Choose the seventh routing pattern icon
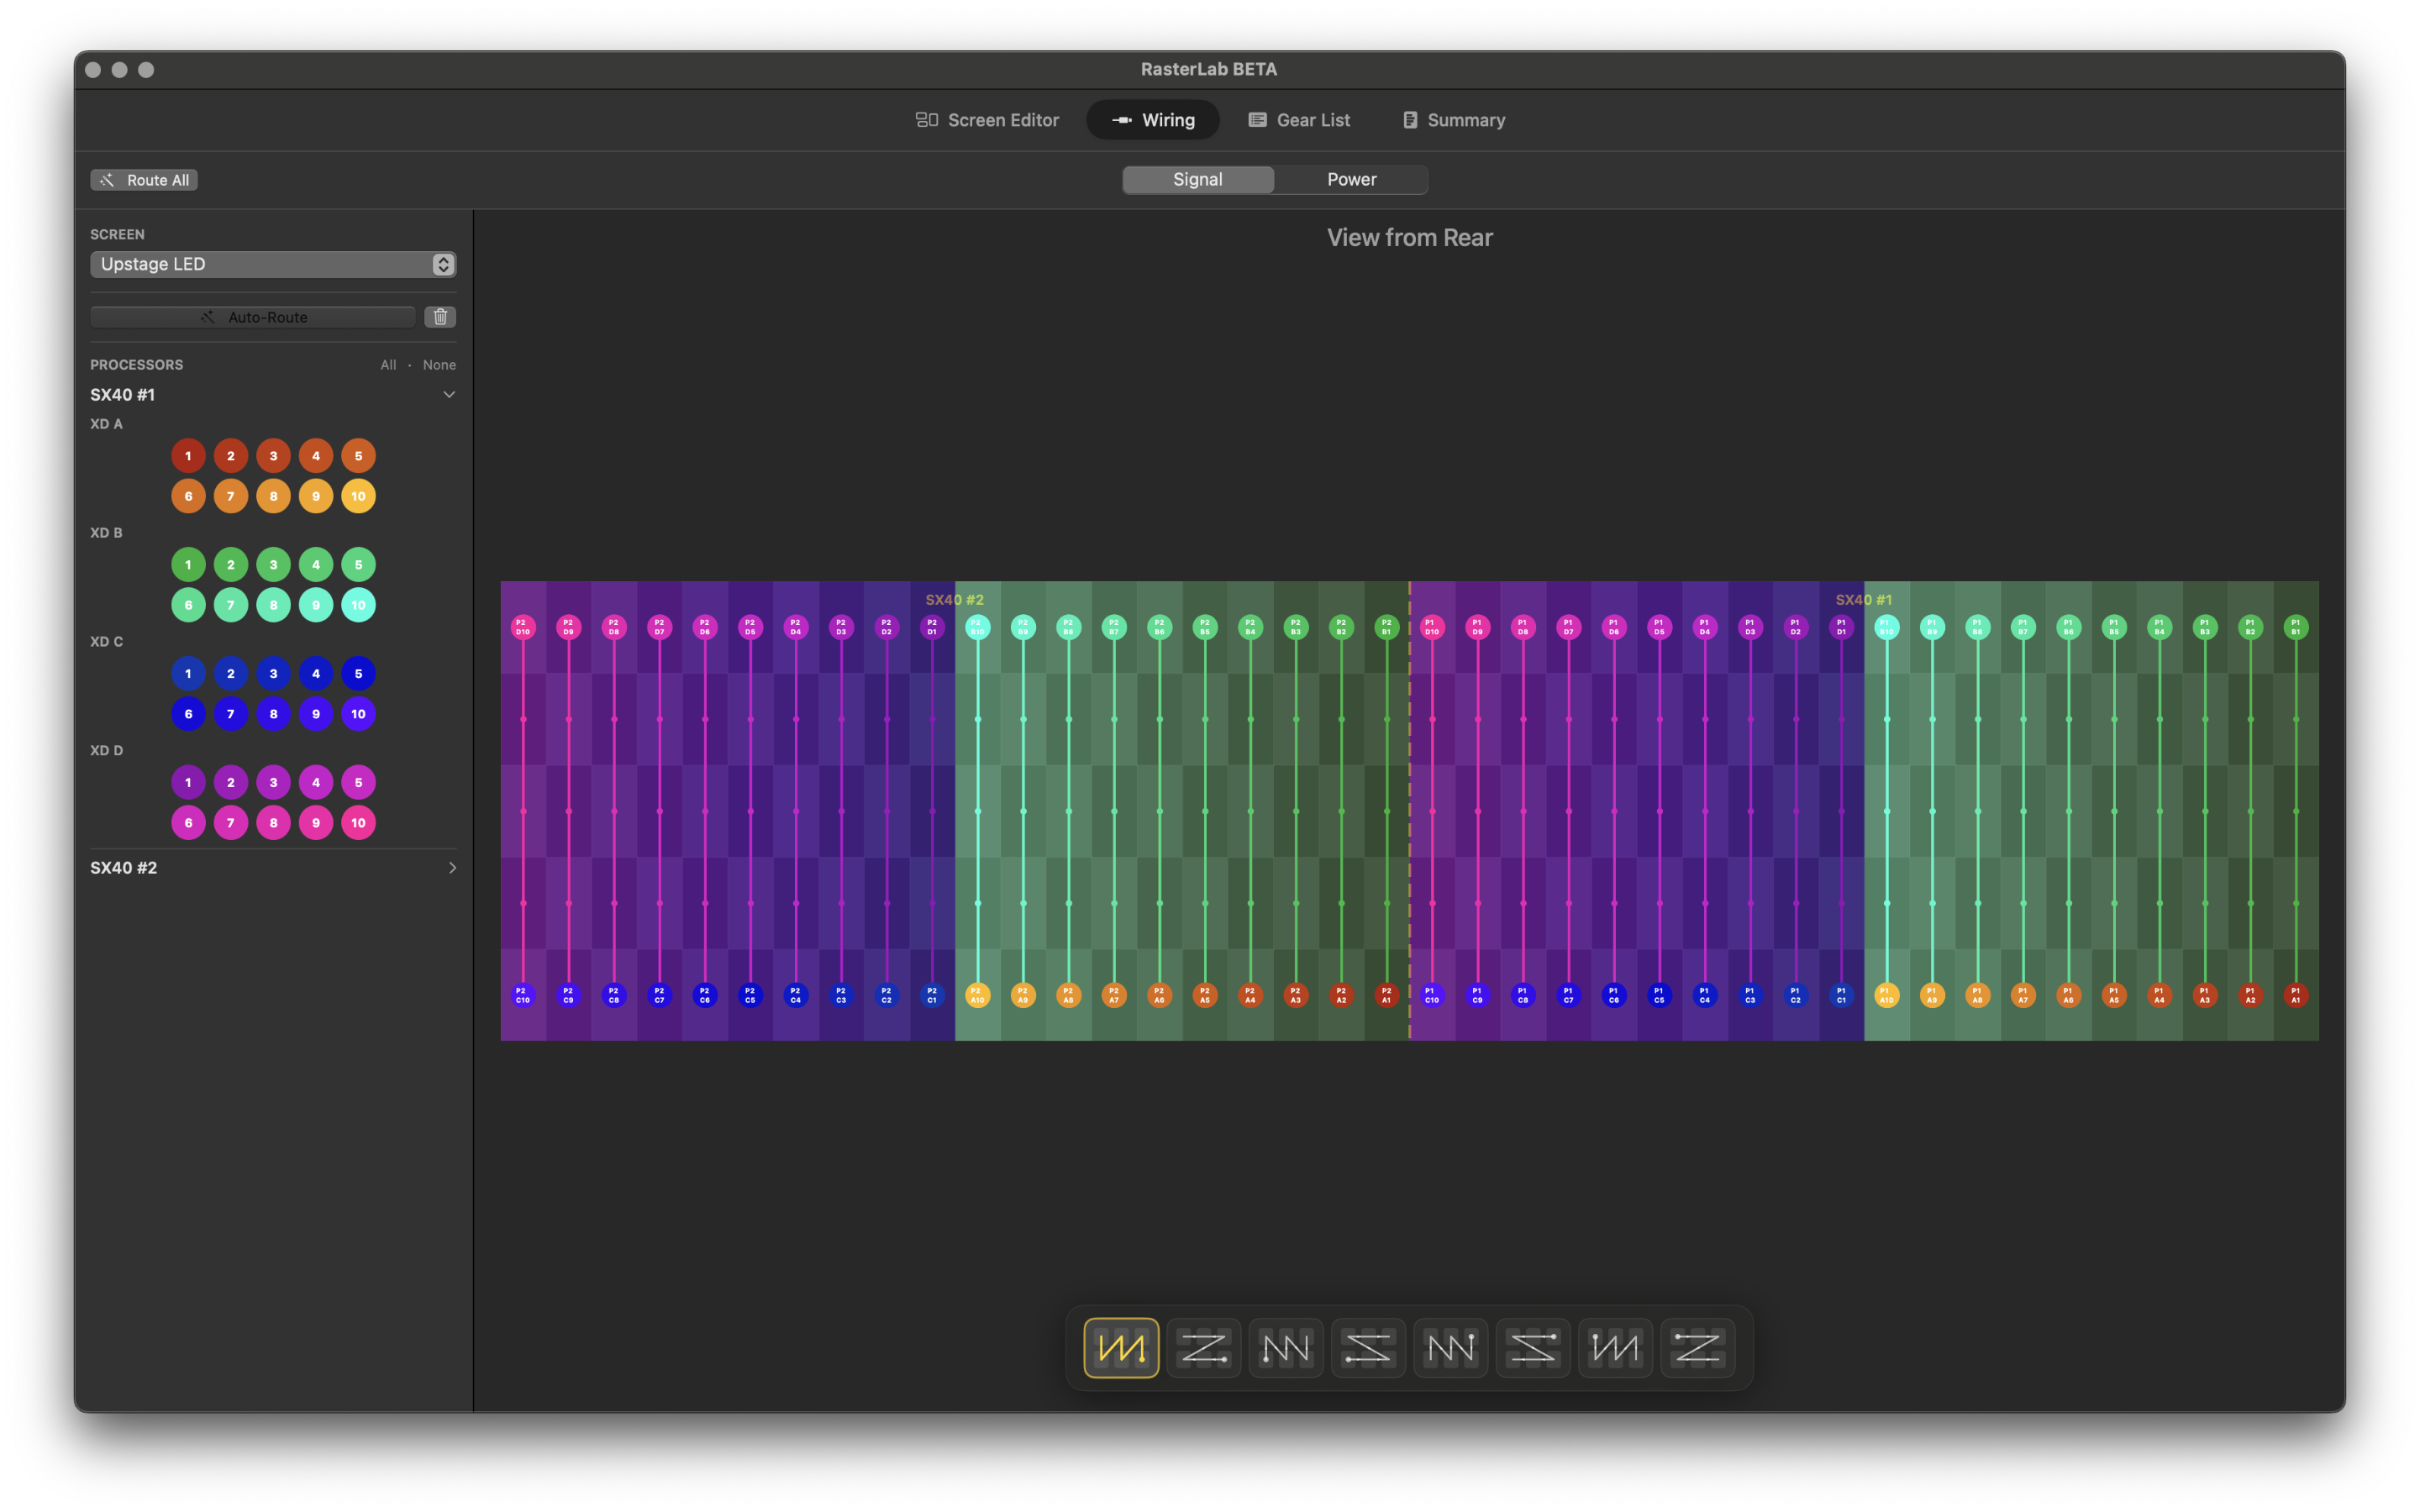Screen dimensions: 2420x1512 1615,1347
